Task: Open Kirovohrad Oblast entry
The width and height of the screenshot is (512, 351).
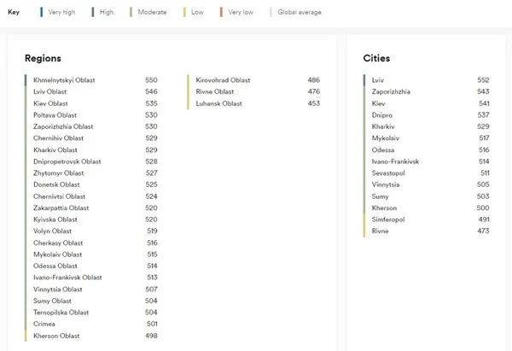Action: point(223,80)
